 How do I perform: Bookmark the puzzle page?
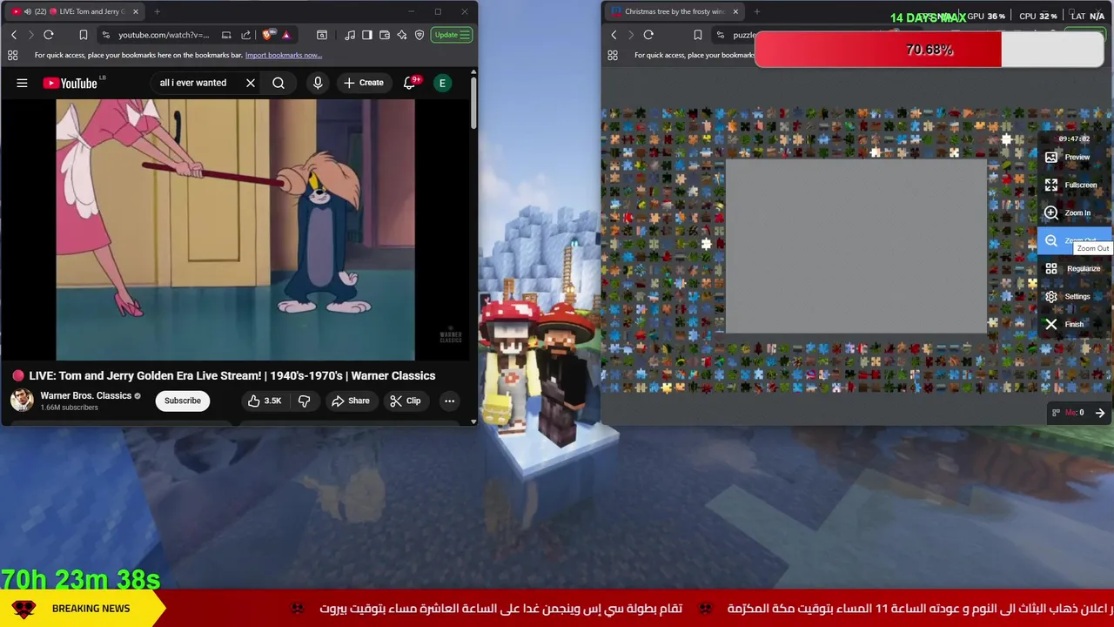697,35
